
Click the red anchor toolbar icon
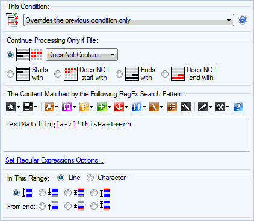119,107
